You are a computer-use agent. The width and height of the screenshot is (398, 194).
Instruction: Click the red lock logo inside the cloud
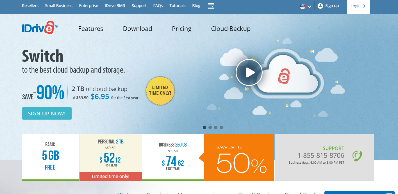(283, 75)
